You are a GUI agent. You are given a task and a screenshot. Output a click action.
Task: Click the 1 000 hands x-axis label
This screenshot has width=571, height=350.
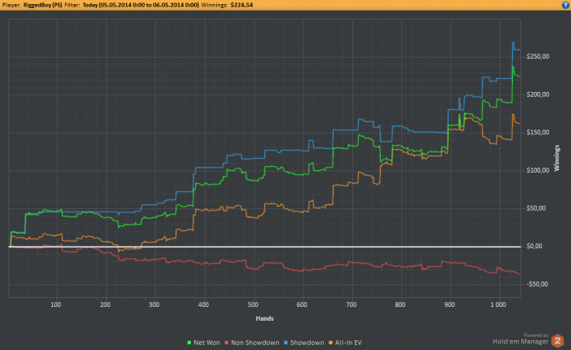(x=498, y=304)
